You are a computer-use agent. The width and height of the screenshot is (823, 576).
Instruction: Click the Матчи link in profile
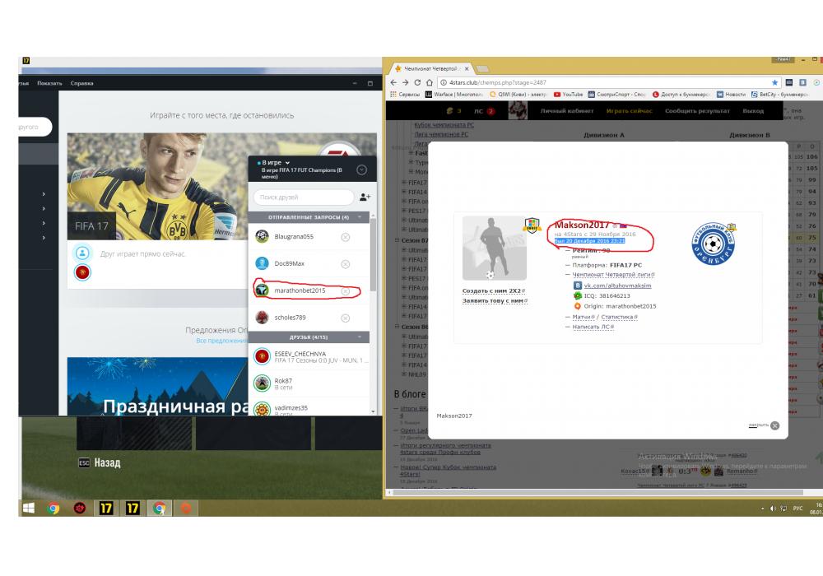pyautogui.click(x=584, y=317)
